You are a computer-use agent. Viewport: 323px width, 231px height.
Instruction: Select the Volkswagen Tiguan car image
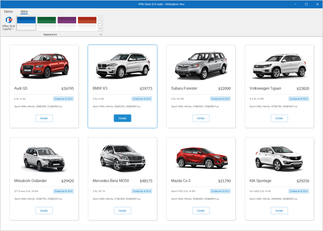(280, 66)
